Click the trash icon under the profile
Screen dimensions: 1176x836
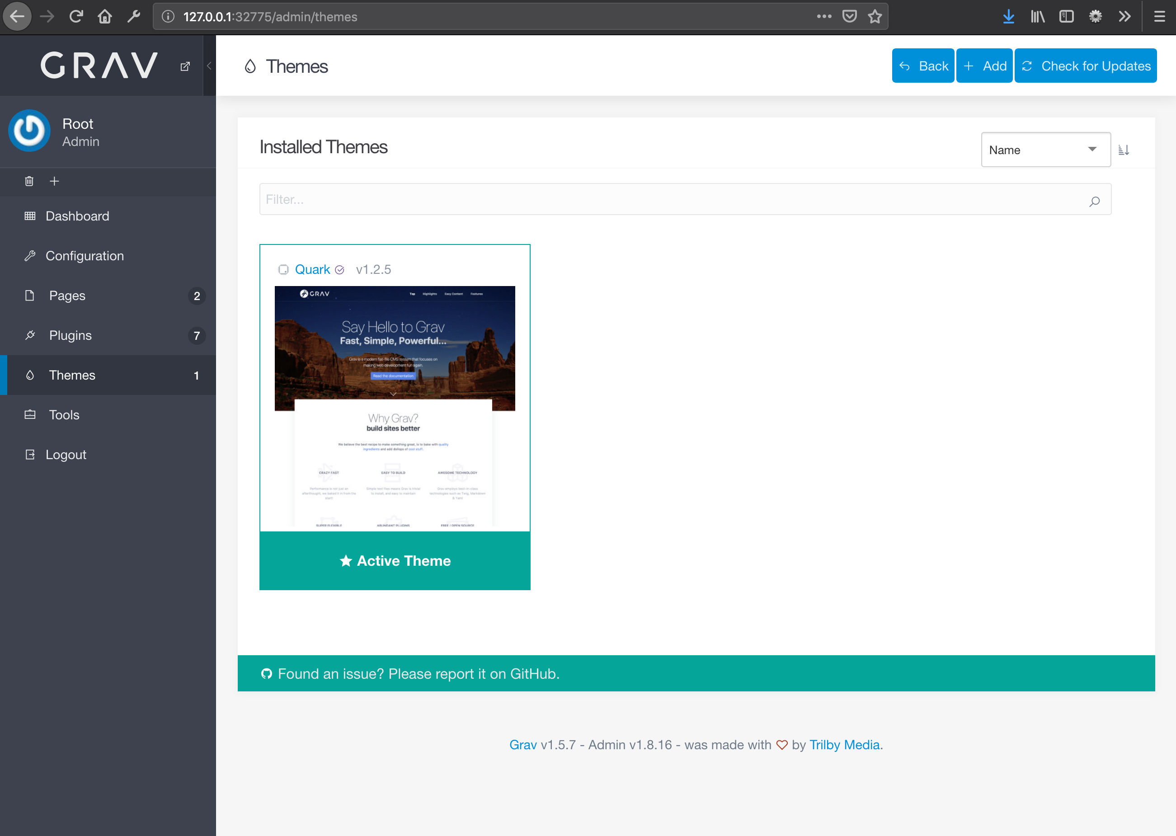(x=29, y=181)
